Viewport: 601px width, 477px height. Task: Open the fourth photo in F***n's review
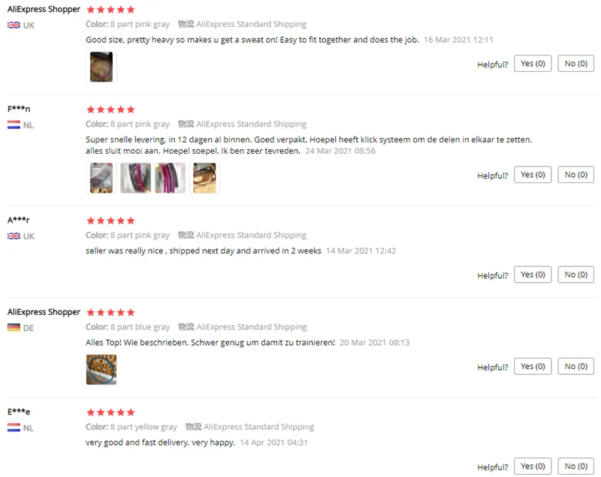point(204,178)
